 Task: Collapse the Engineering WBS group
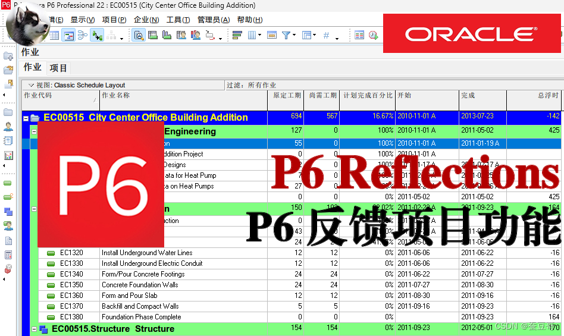tap(34, 131)
